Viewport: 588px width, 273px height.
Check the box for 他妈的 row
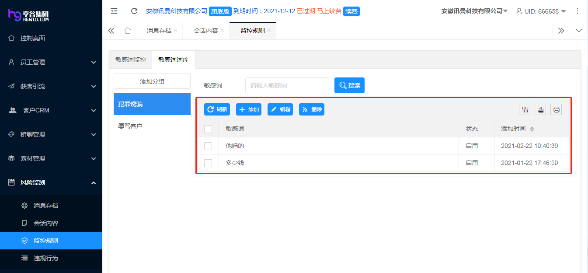pyautogui.click(x=208, y=146)
